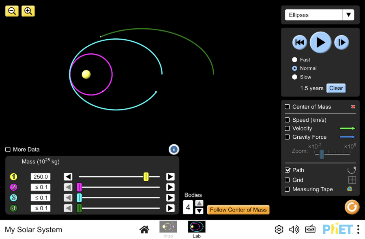Uncheck the Path checkbox

tap(287, 170)
